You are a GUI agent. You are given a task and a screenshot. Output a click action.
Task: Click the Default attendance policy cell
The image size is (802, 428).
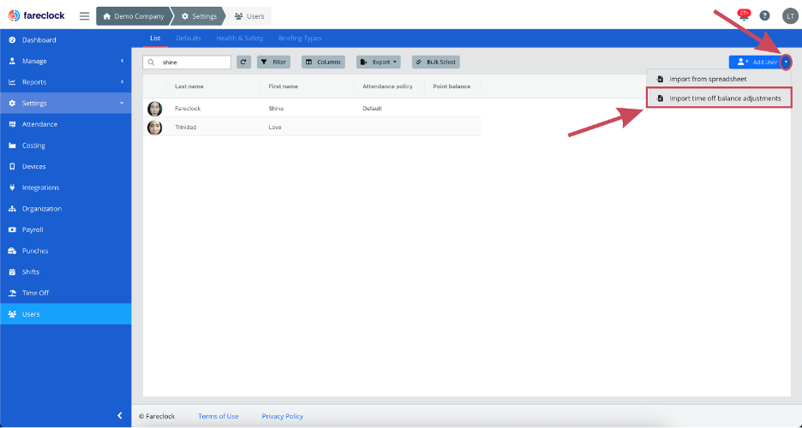click(373, 108)
